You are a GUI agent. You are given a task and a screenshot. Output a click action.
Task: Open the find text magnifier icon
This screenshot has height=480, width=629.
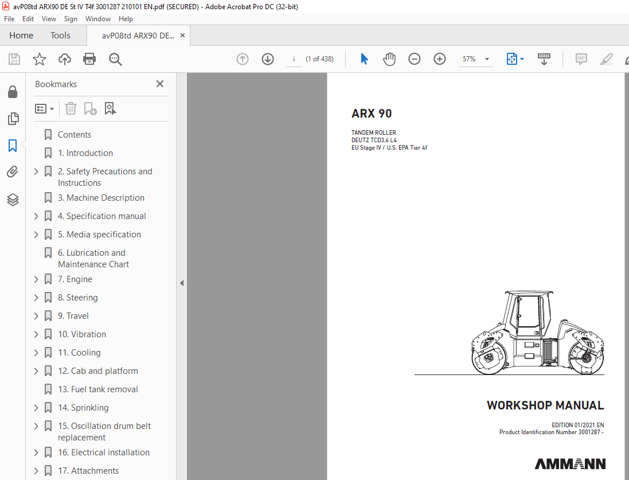pos(115,59)
